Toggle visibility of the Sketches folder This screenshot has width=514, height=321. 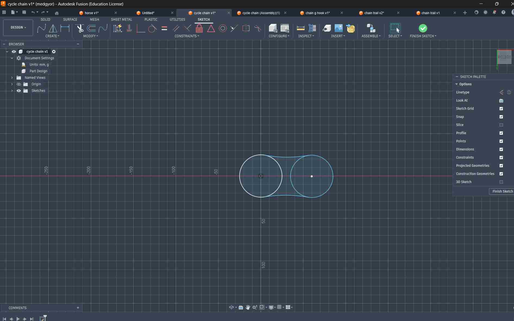click(19, 91)
